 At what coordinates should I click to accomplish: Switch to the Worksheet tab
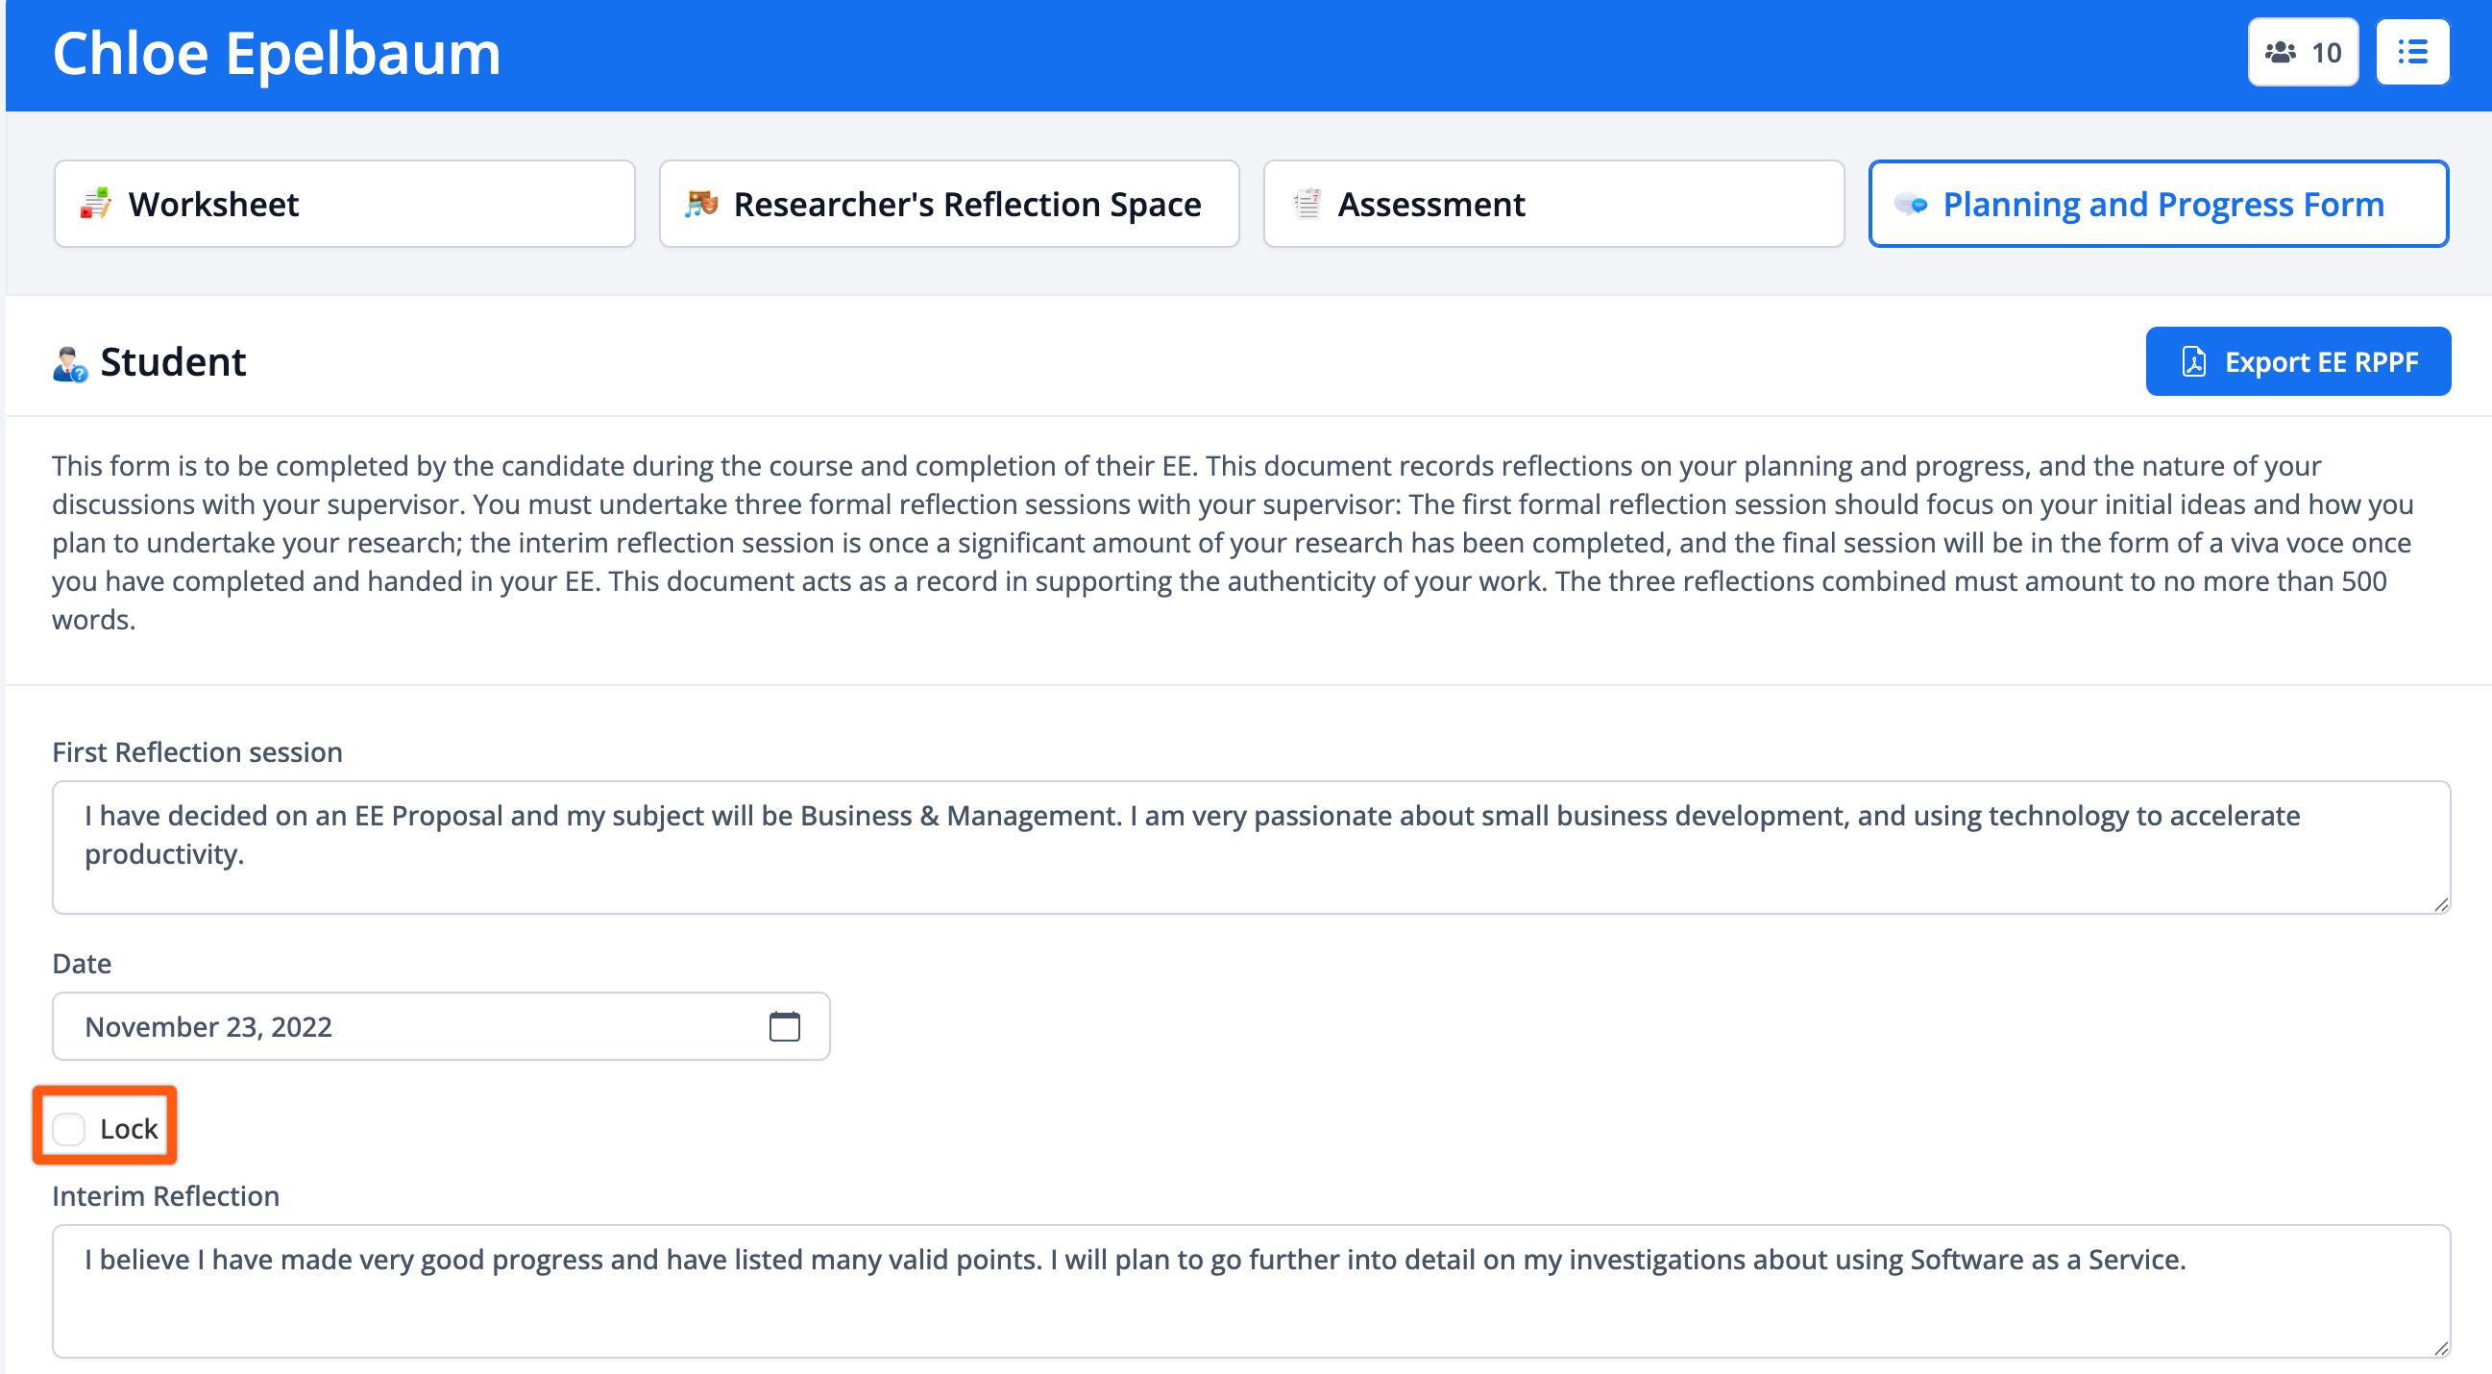coord(344,204)
